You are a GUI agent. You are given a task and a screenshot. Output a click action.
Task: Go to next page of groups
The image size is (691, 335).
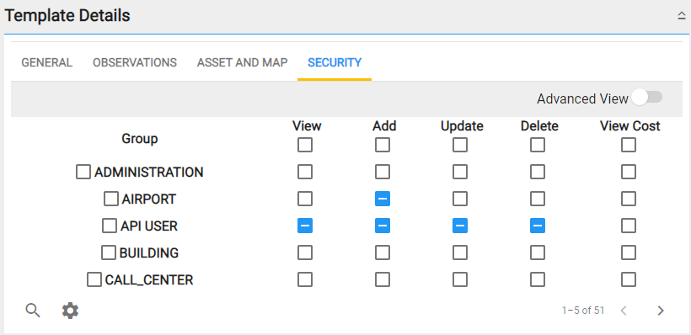tap(660, 311)
